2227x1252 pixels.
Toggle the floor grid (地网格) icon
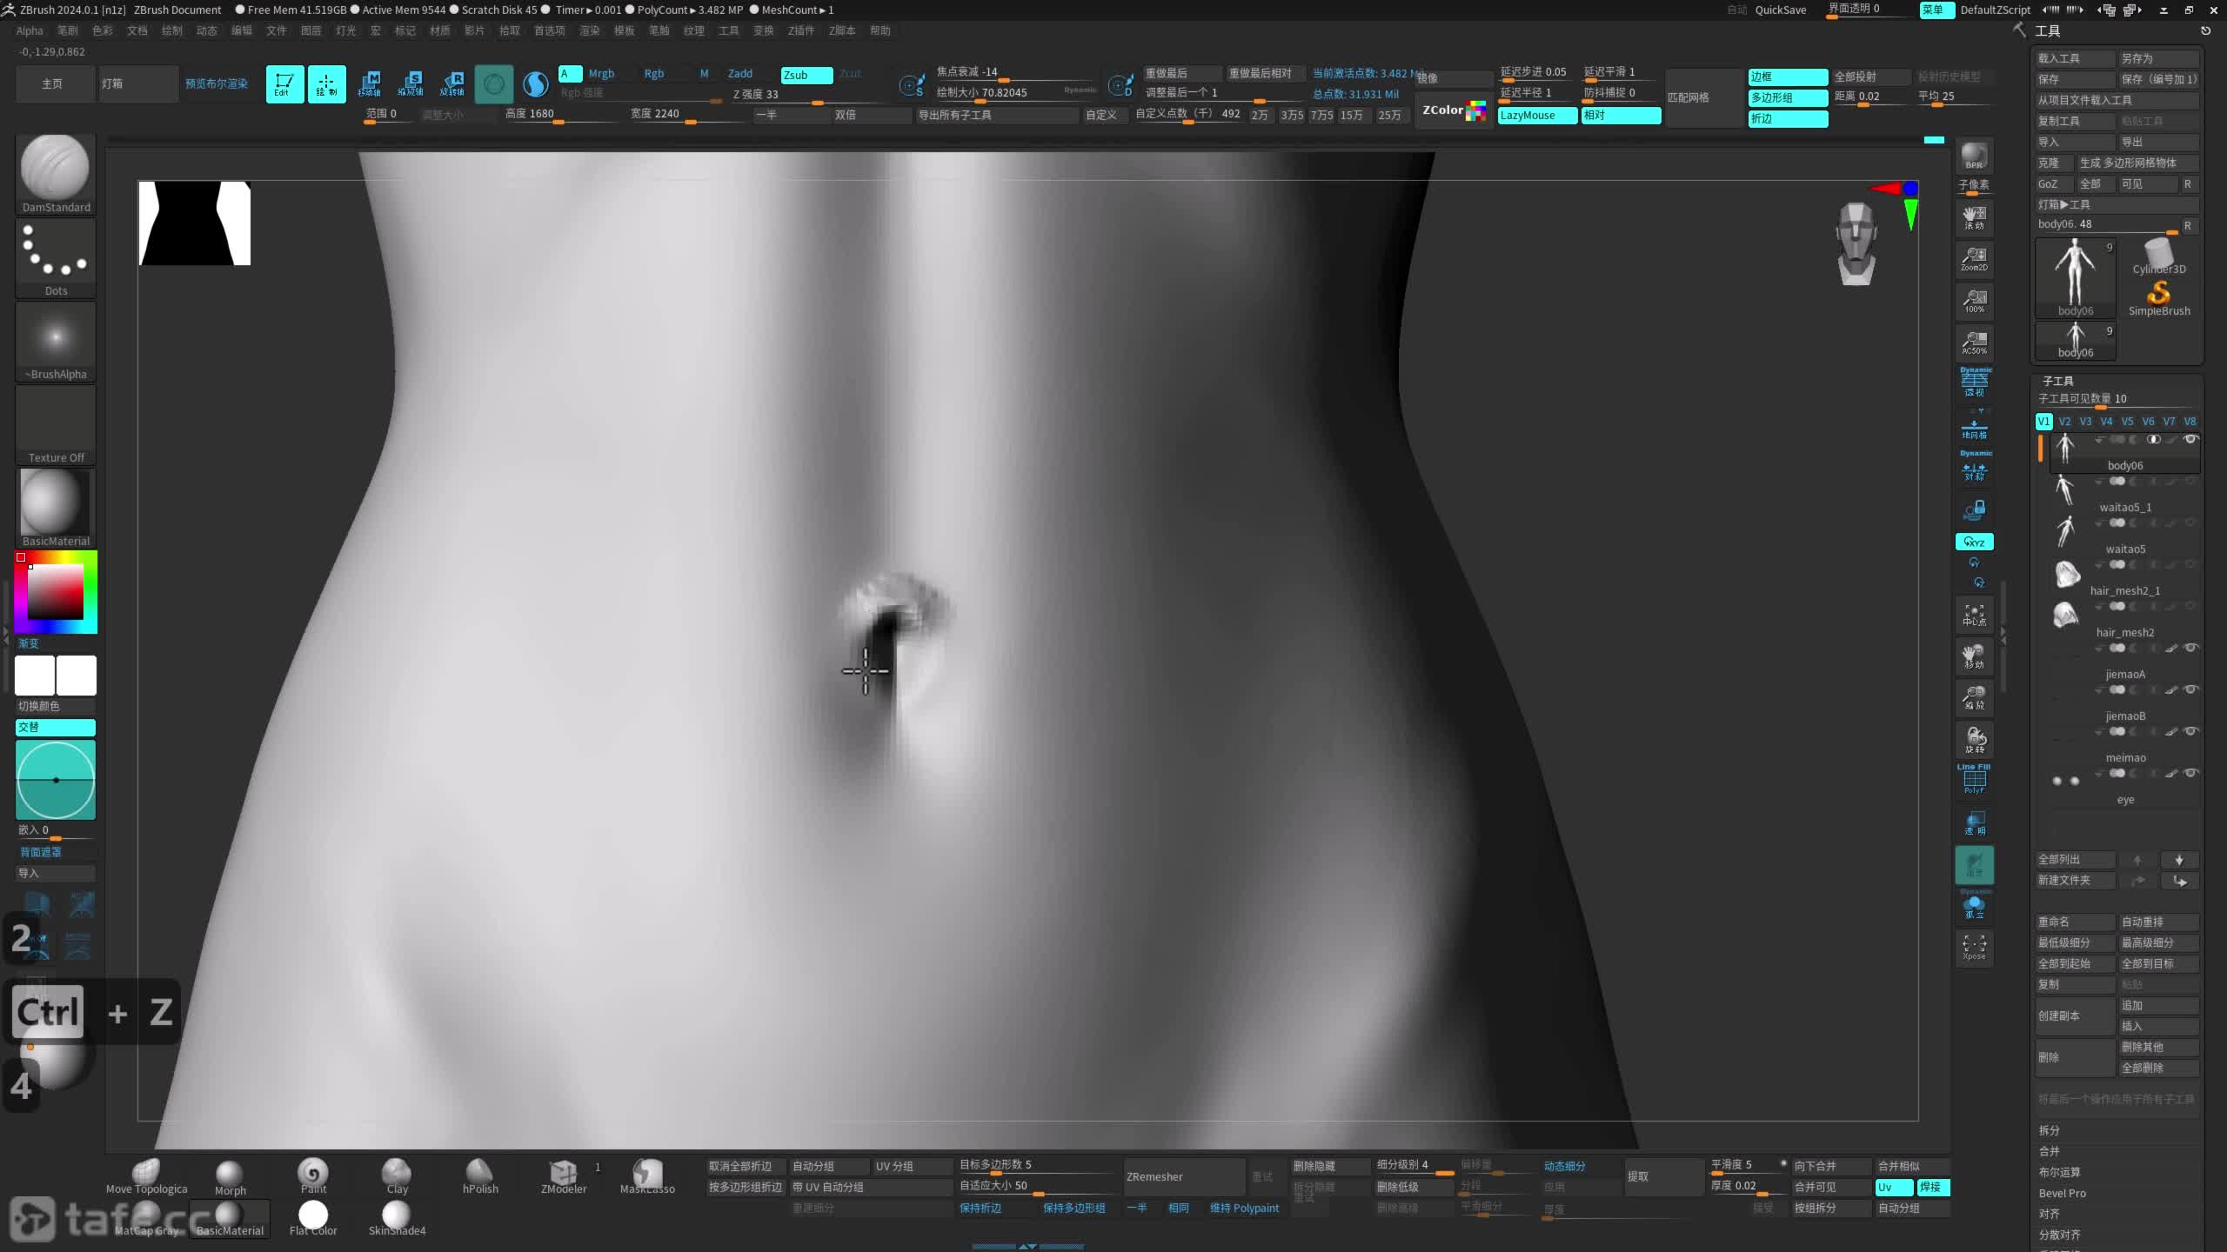point(1974,428)
